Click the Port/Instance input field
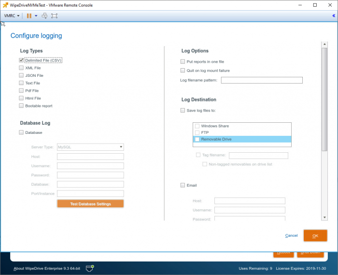Screen dimensions: 338x275 point(90,193)
